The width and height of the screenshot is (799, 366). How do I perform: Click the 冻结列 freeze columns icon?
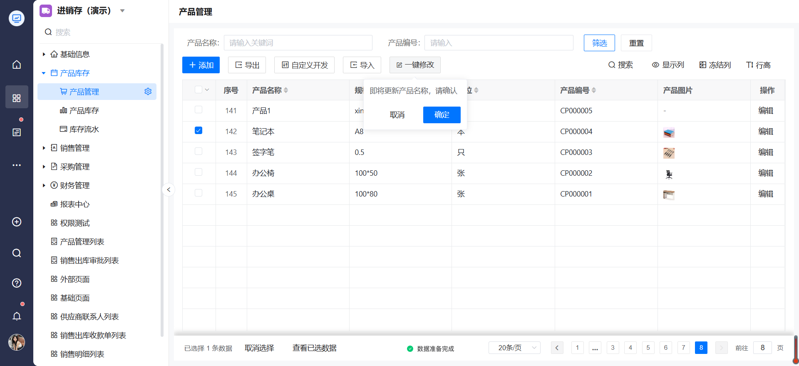click(703, 65)
